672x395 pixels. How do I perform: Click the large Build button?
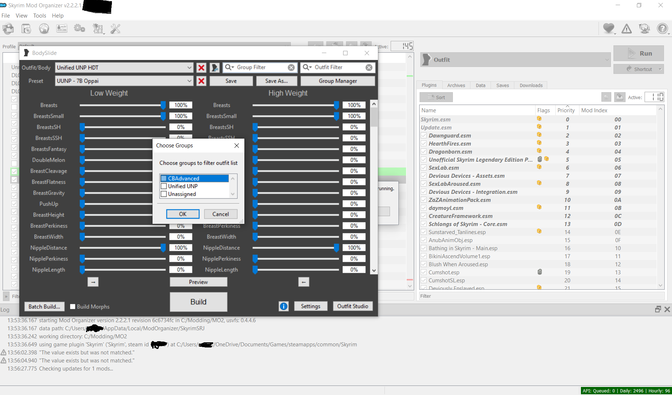(198, 302)
